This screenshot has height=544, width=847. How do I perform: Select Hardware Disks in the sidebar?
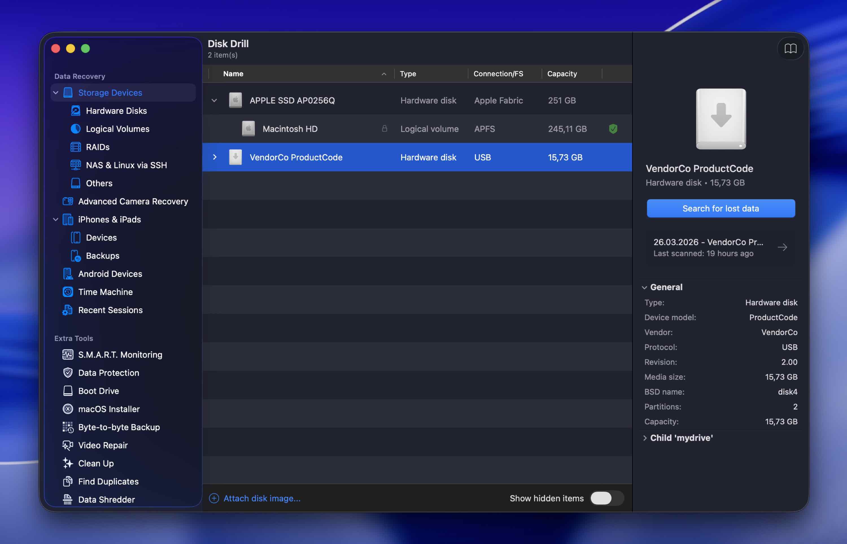click(123, 111)
